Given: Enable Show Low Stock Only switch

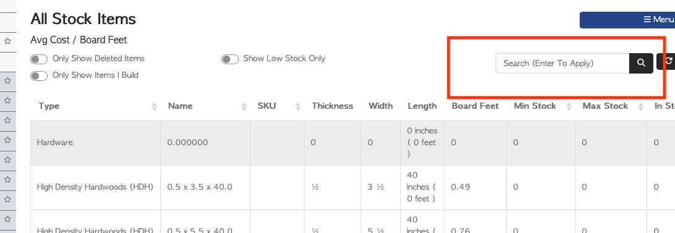Looking at the screenshot, I should (230, 59).
